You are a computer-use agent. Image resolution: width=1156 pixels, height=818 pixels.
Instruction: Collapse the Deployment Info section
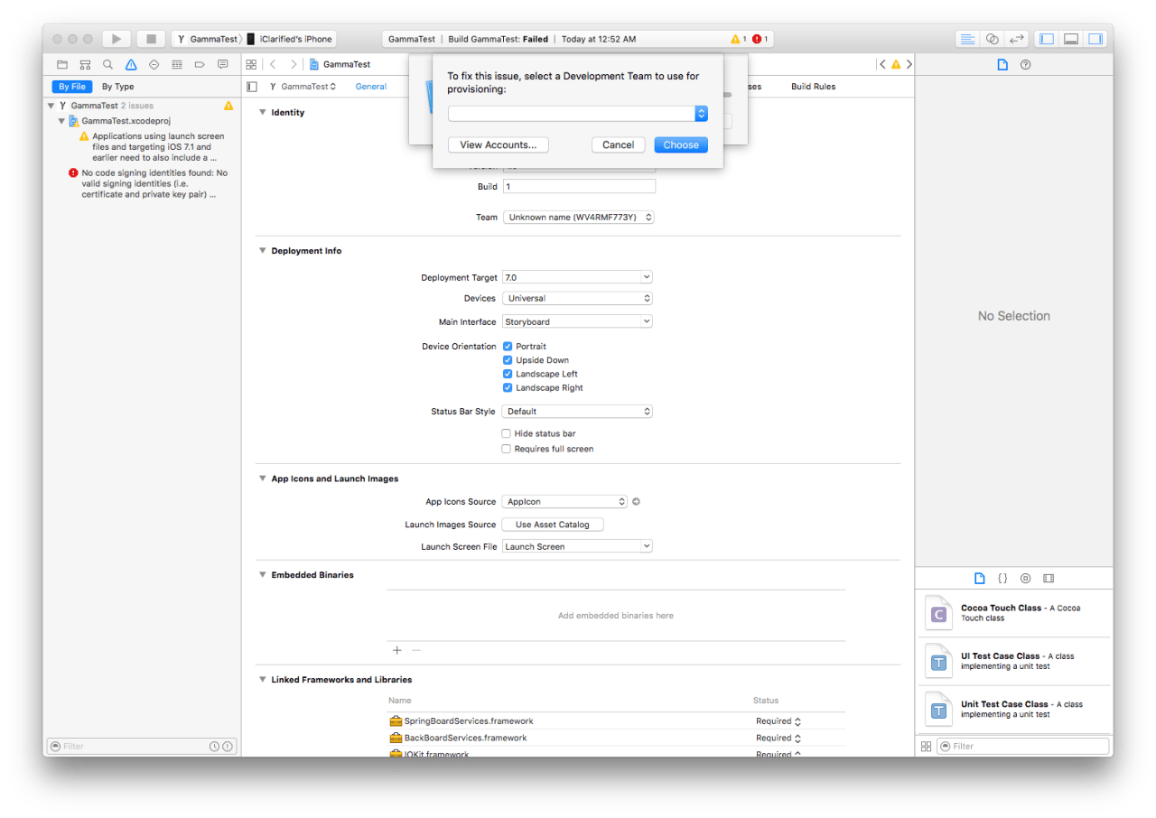tap(262, 251)
